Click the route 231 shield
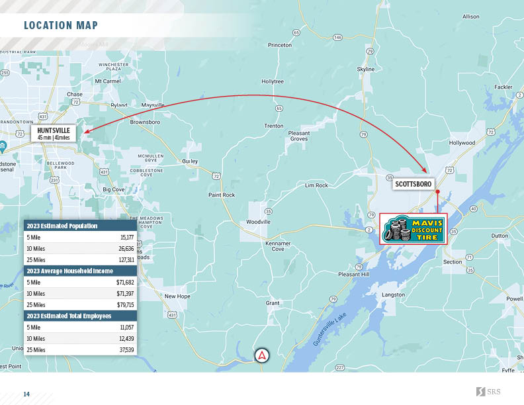 (54, 180)
